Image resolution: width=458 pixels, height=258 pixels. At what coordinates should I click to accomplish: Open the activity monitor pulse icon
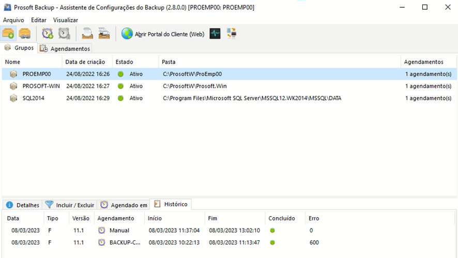point(215,34)
